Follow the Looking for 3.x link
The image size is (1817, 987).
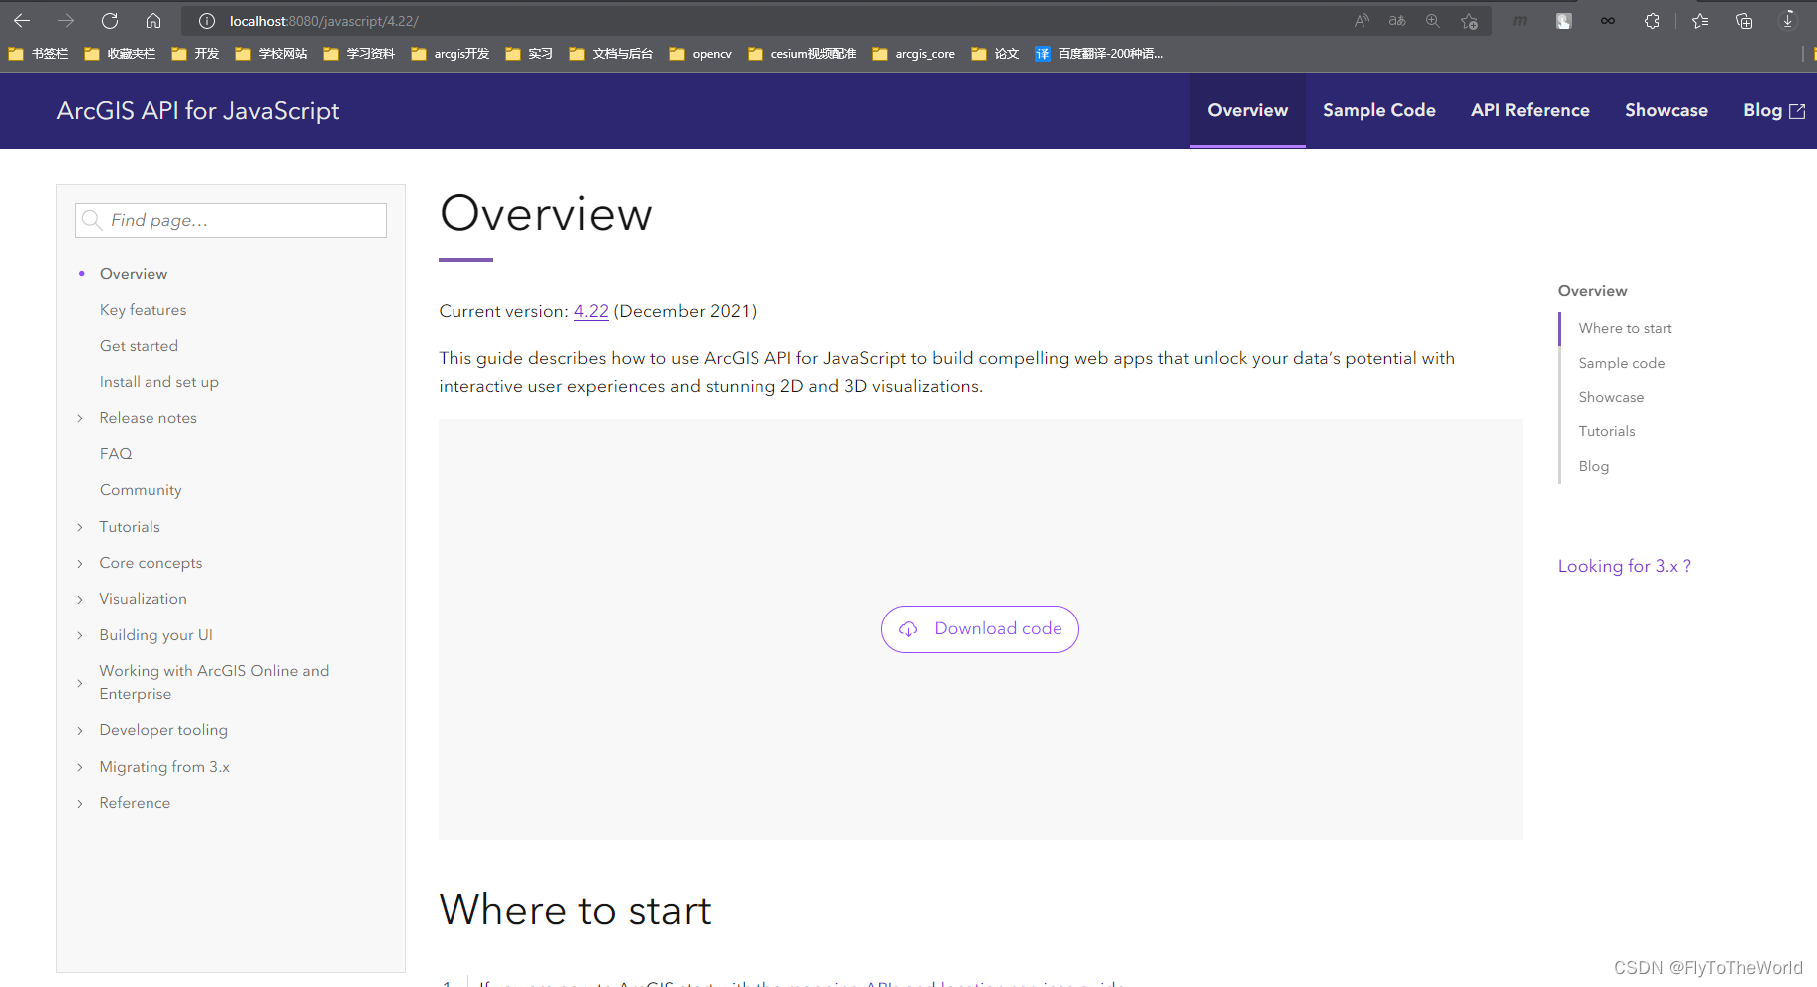(x=1625, y=566)
